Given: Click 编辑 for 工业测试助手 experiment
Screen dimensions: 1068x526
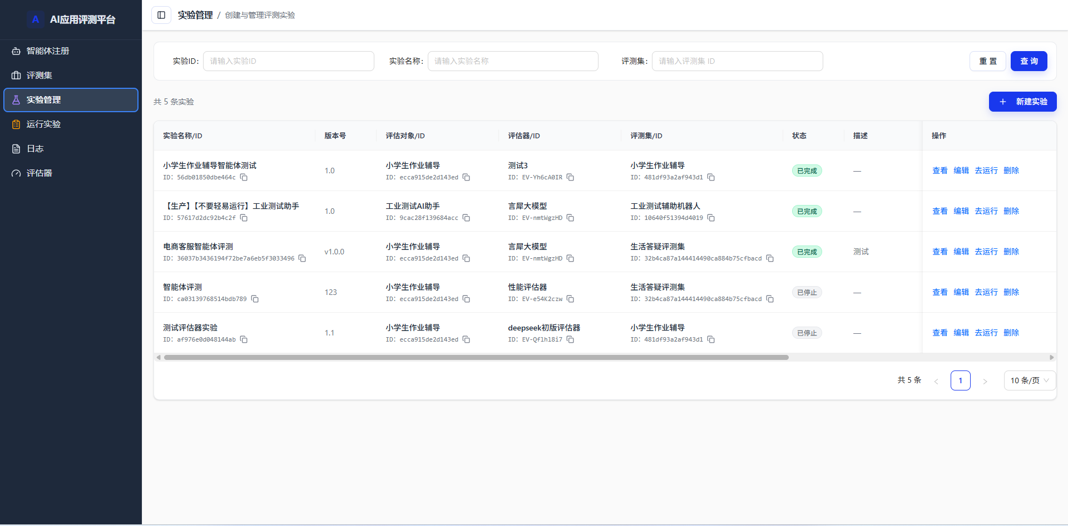Looking at the screenshot, I should 961,211.
